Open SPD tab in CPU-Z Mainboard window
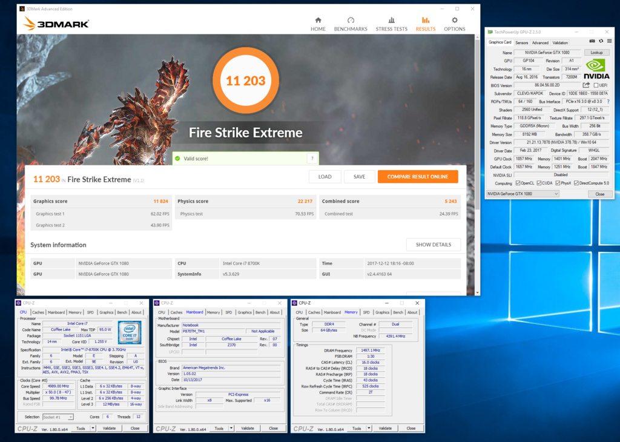This screenshot has width=620, height=442. (228, 312)
